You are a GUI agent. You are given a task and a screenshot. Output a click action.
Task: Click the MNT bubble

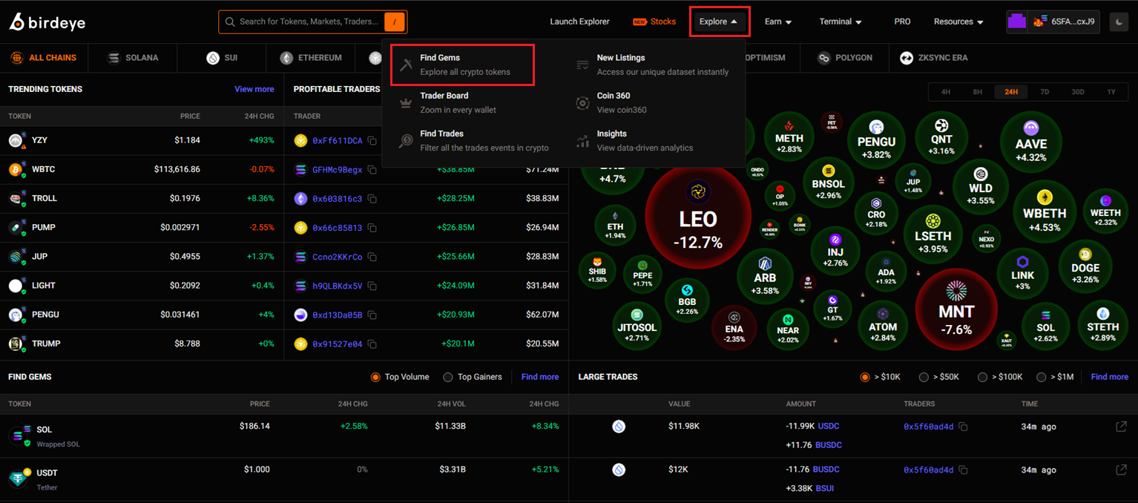point(956,309)
